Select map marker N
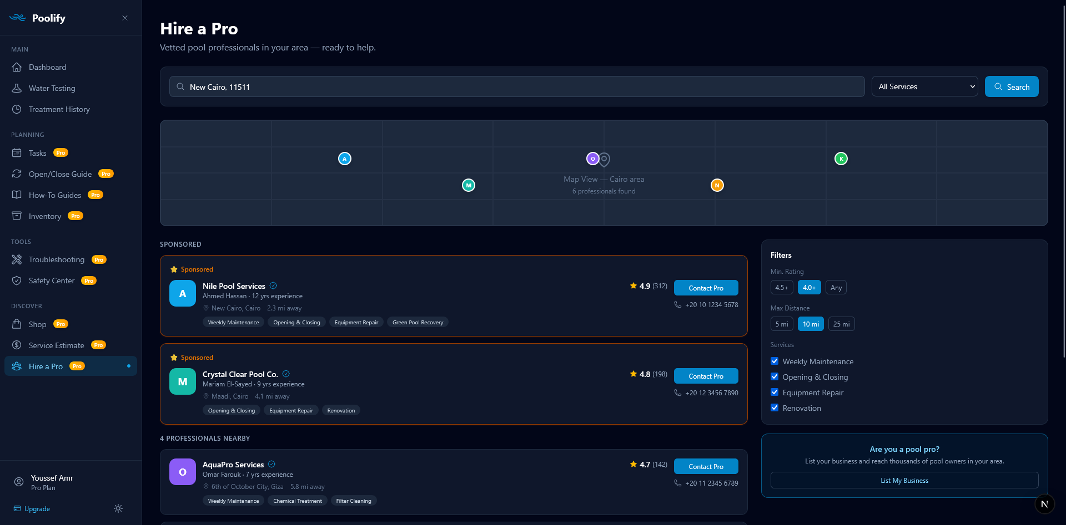Viewport: 1066px width, 525px height. point(717,185)
